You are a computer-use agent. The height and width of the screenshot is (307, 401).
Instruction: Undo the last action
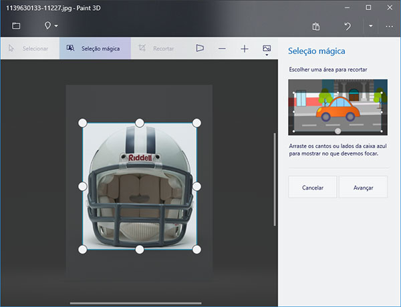[x=348, y=26]
